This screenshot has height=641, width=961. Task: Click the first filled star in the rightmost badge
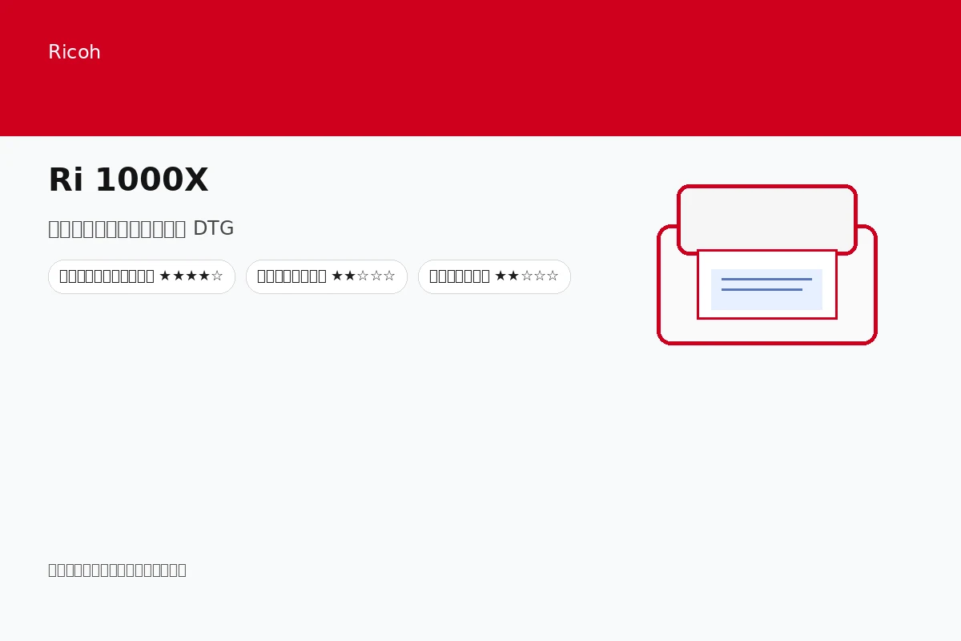(x=501, y=276)
